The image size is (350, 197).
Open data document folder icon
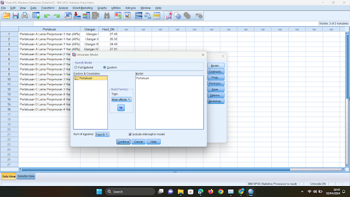coord(7,16)
